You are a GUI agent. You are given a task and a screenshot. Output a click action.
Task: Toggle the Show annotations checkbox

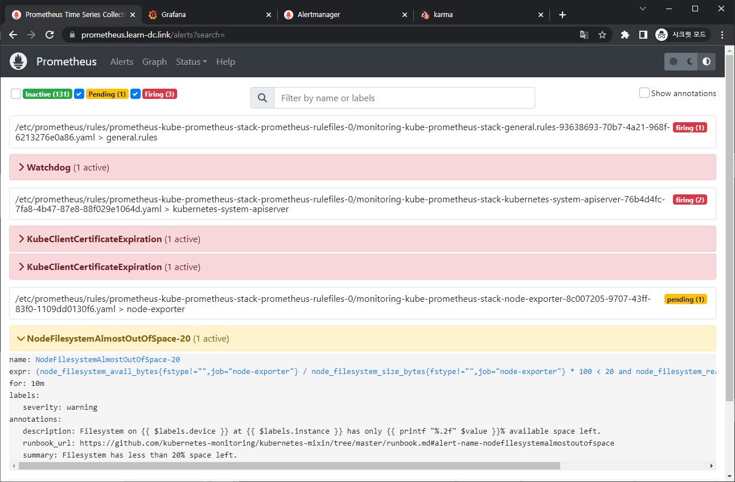(644, 93)
